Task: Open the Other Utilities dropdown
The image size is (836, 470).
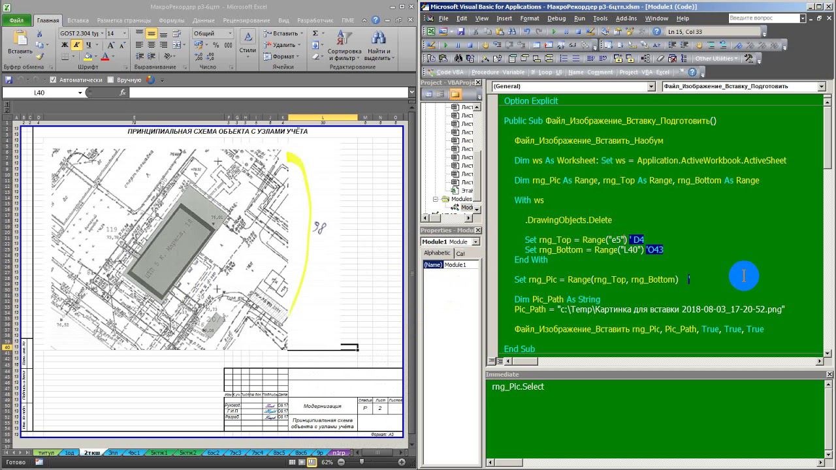Action: 716,59
